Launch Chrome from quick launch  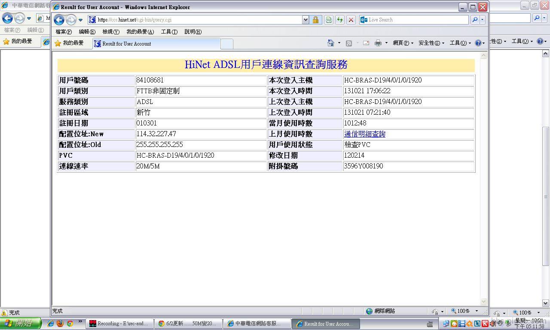click(x=70, y=324)
